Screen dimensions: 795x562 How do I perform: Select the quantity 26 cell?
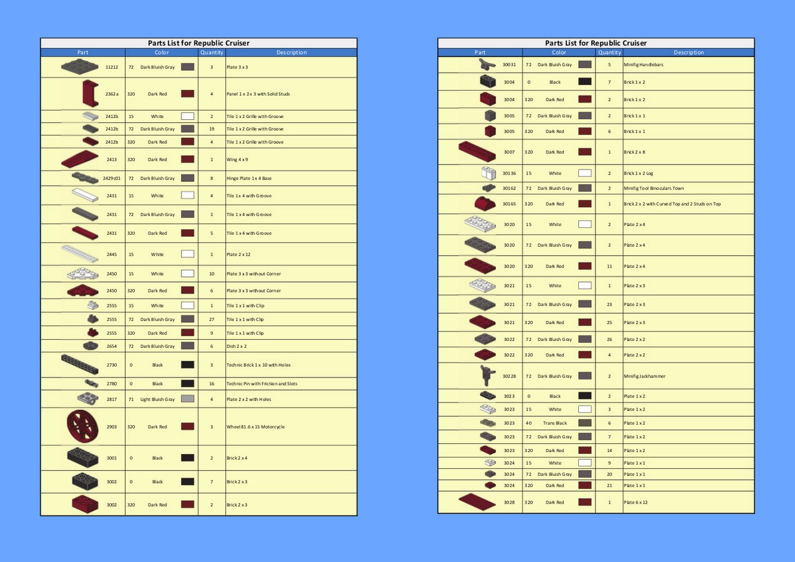(x=609, y=339)
